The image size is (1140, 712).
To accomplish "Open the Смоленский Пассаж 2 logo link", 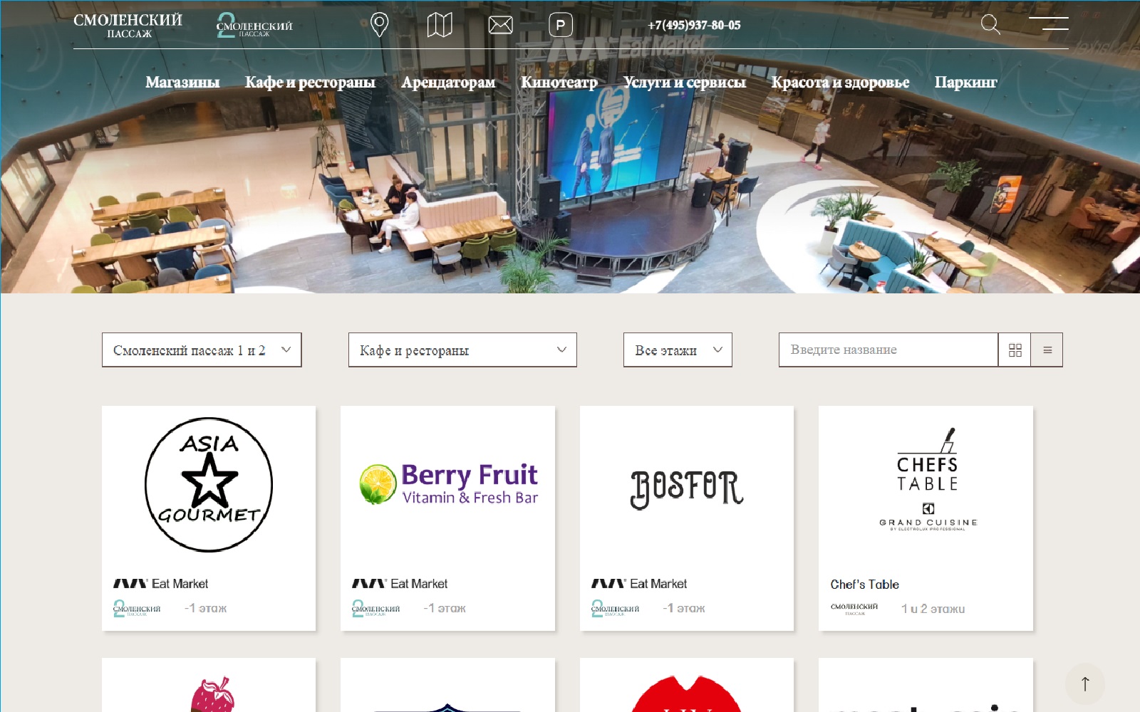I will [x=254, y=26].
